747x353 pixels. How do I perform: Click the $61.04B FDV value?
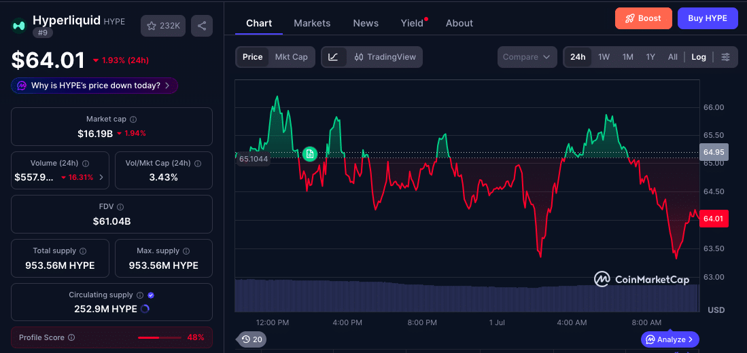pos(112,221)
